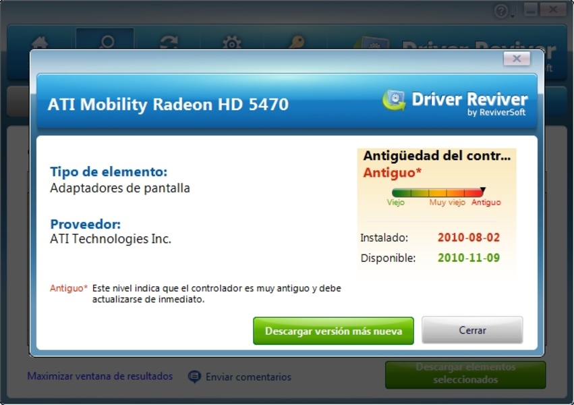Click the Driver Reviver logo icon in dialog
The image size is (574, 405).
point(394,100)
